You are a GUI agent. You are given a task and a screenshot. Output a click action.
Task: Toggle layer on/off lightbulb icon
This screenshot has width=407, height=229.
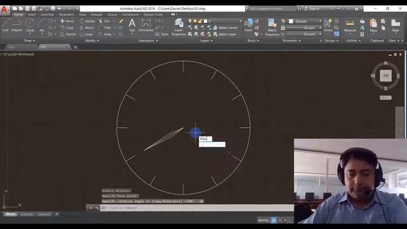click(x=190, y=21)
